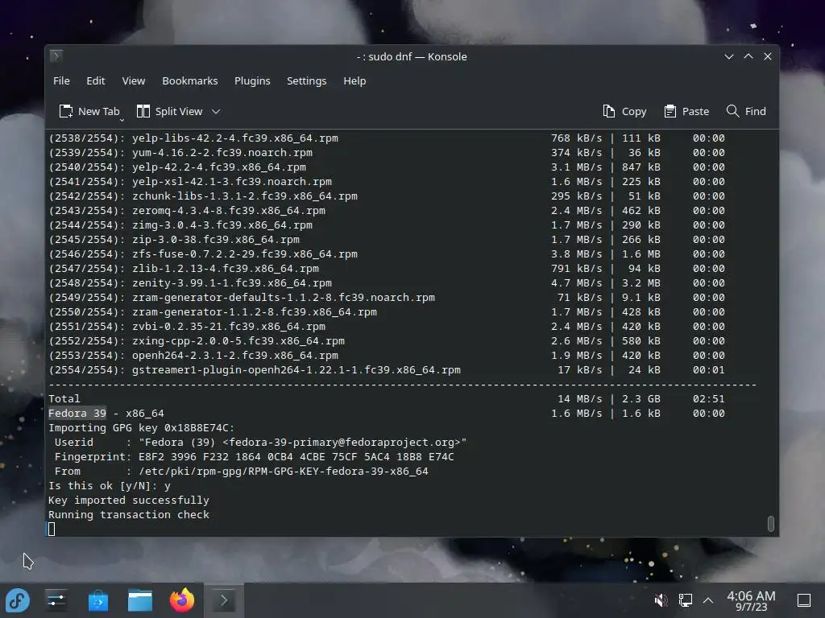The image size is (825, 618).
Task: Click 'zlib-1.2.13-4.fc39.x86_64.rpm' row
Action: pos(387,269)
